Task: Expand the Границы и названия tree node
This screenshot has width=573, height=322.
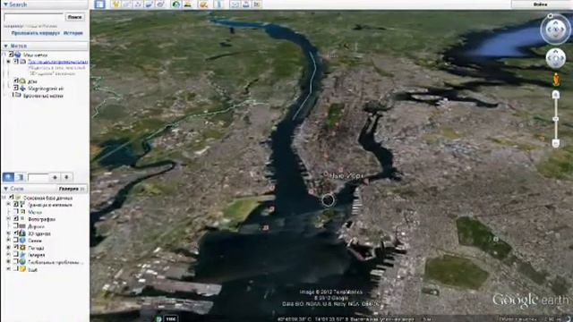Action: (x=8, y=205)
